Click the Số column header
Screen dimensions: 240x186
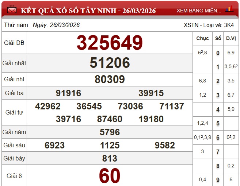point(218,38)
